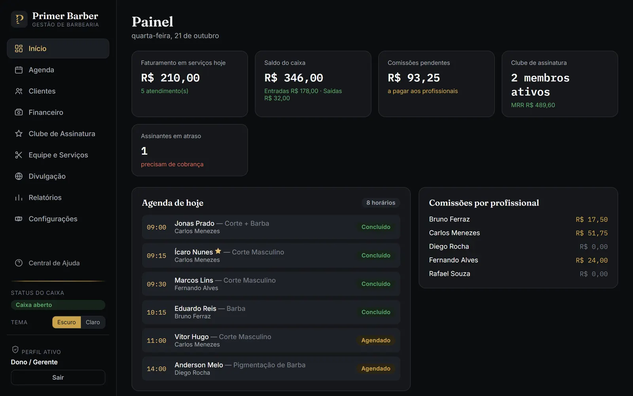Open the Divulgação page
Screen dimensions: 633x396
58,176
